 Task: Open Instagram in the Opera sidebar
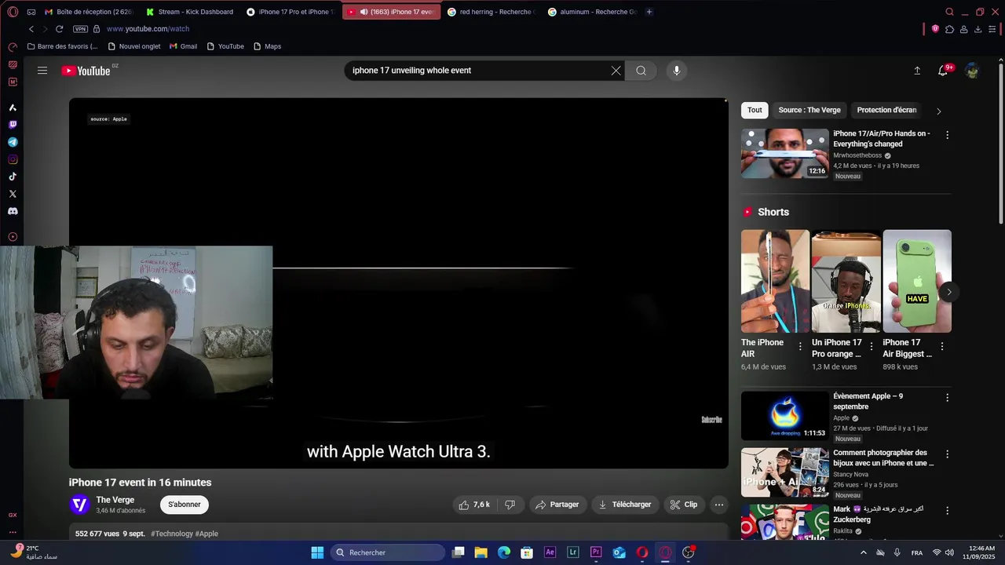(x=13, y=159)
